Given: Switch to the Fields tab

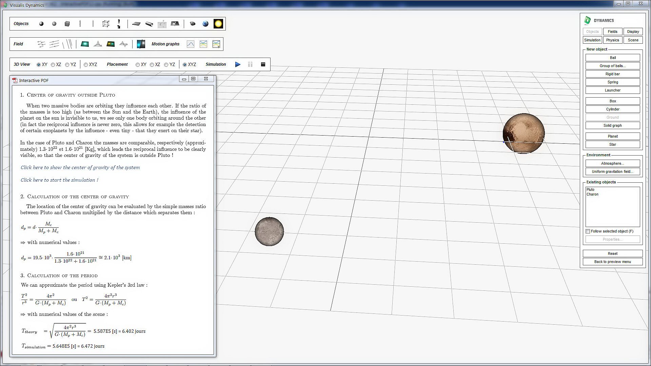Looking at the screenshot, I should coord(612,32).
